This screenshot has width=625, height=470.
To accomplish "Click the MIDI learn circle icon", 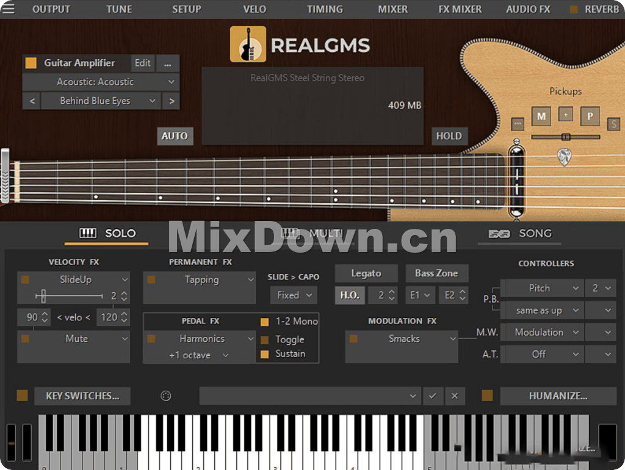I will (x=166, y=396).
